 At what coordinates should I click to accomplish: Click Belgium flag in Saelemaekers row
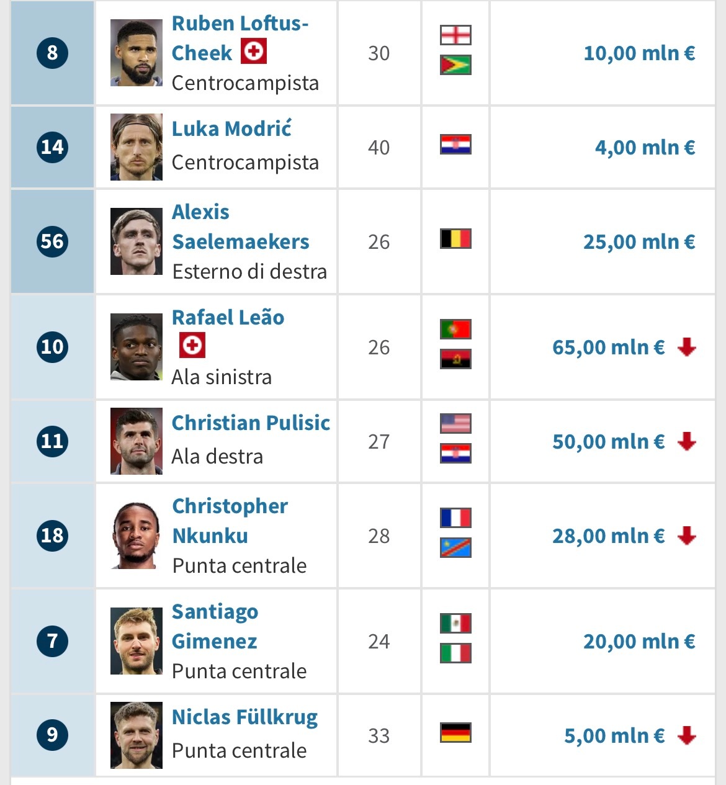point(455,239)
